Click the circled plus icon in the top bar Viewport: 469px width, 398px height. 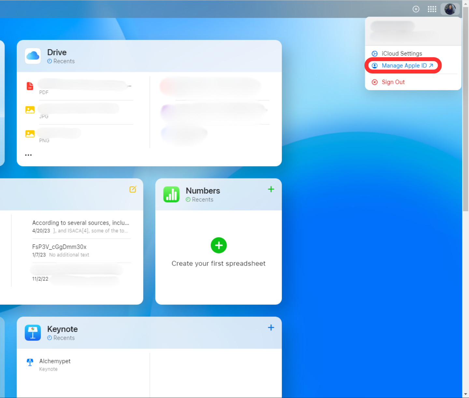[416, 9]
